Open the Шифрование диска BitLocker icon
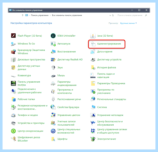The height and width of the screenshot is (152, 158). [x=14, y=139]
